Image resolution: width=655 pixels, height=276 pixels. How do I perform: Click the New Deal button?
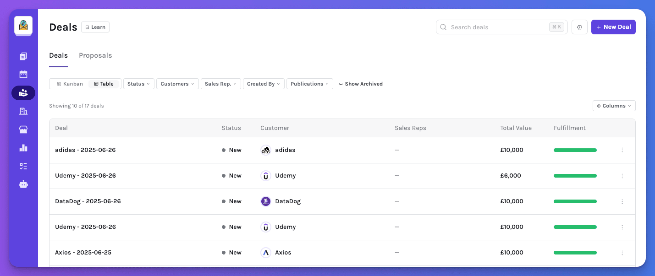pyautogui.click(x=613, y=27)
